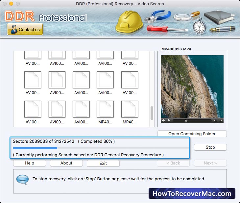The width and height of the screenshot is (240, 203).
Task: Select fifth AVI00... file in middle row
Action: click(130, 80)
